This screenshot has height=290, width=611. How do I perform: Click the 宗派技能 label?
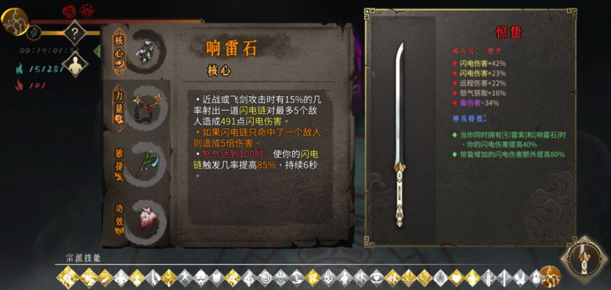click(83, 258)
